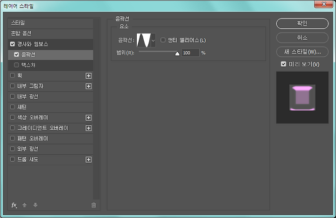The image size is (336, 218).
Task: Click the 취소 (Cancel) button
Action: coord(302,38)
